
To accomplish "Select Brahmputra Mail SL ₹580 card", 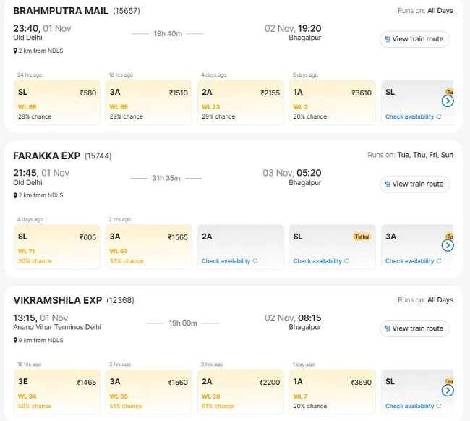I will [x=57, y=102].
